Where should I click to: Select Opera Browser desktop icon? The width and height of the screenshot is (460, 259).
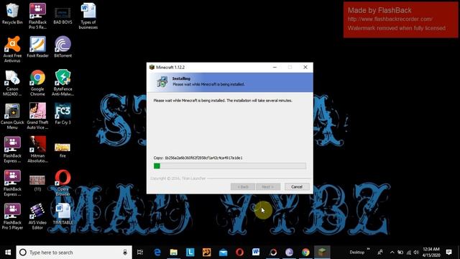point(63,183)
